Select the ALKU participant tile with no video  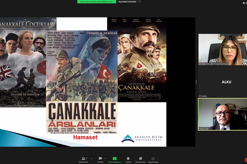click(x=223, y=82)
